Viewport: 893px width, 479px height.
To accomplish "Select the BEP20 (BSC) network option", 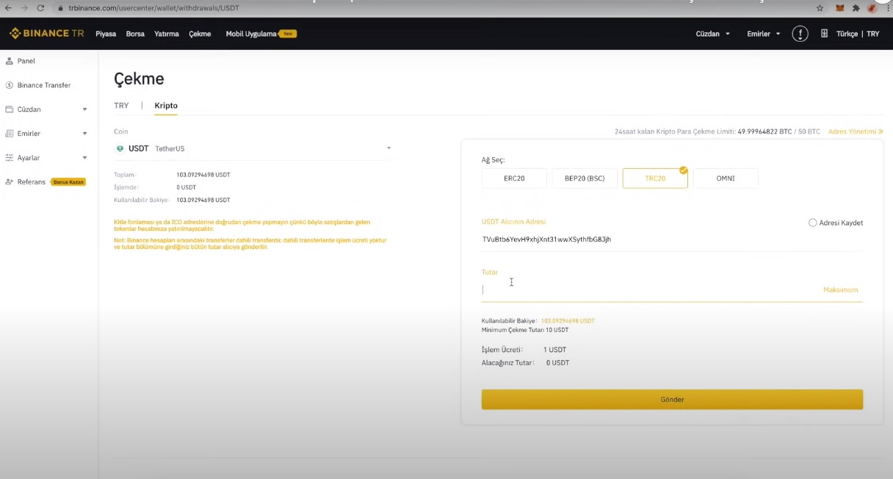I will 585,179.
